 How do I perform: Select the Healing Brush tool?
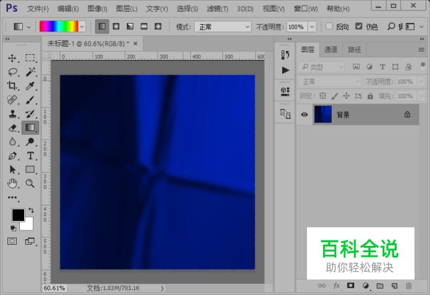[x=12, y=100]
